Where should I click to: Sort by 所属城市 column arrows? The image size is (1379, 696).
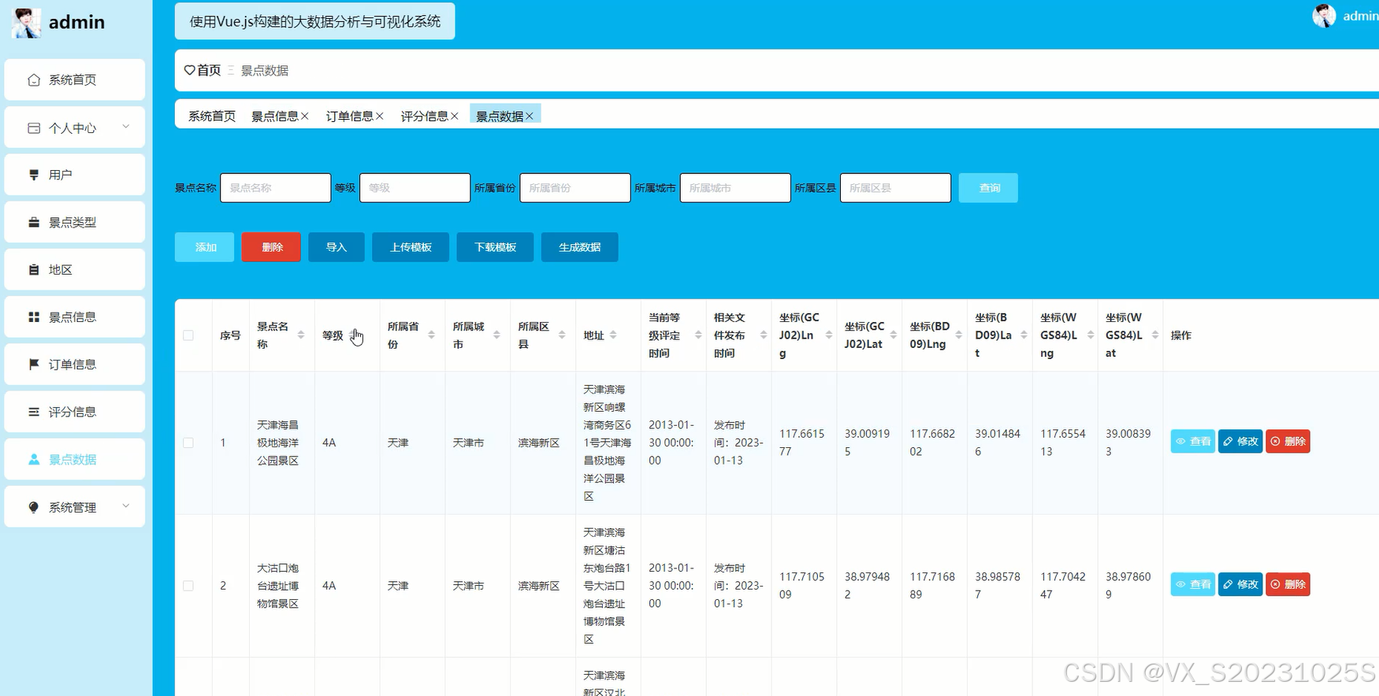pyautogui.click(x=497, y=335)
